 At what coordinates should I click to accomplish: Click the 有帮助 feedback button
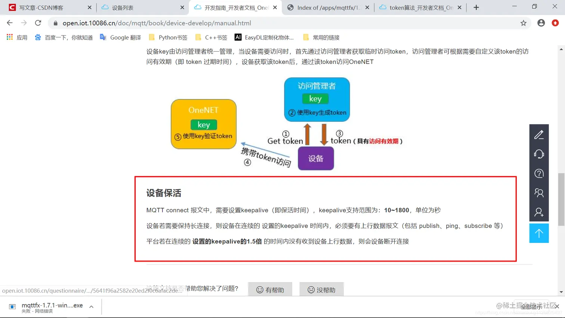tap(270, 290)
